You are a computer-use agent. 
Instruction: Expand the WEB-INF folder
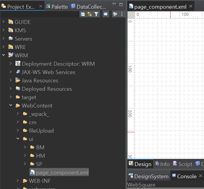click(x=18, y=180)
